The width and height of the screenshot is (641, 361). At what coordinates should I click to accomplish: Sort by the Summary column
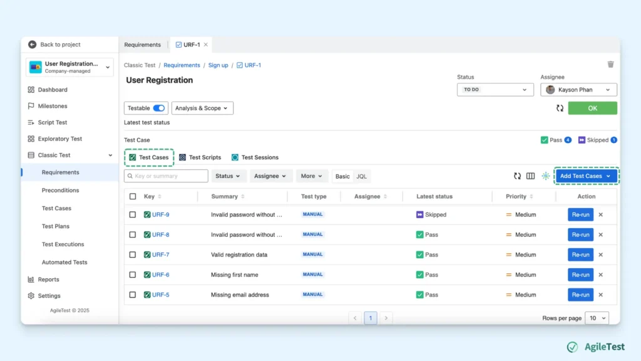[x=243, y=196]
